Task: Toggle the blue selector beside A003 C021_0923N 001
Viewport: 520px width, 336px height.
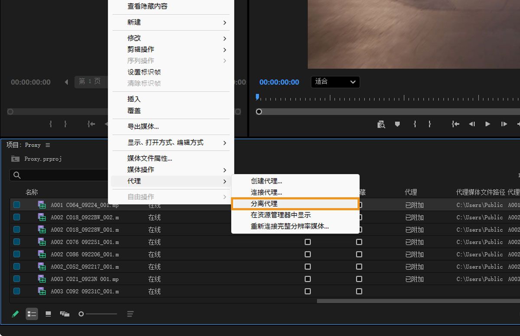Action: point(16,279)
